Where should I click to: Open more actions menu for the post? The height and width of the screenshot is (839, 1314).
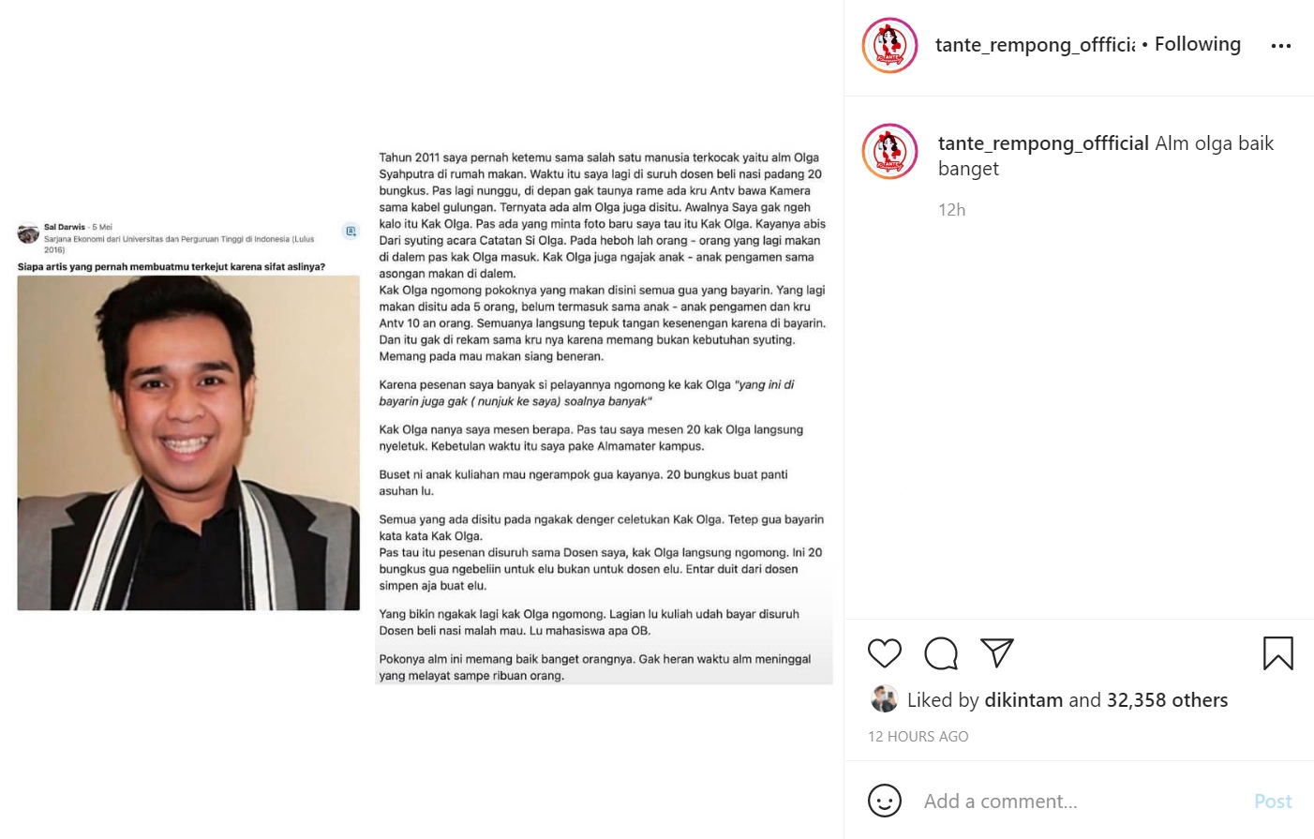1282,44
